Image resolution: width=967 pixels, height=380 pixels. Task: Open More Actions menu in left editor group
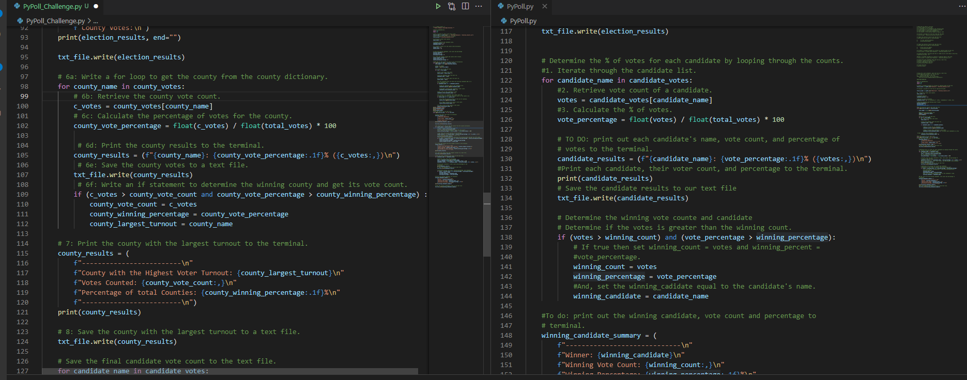point(479,6)
